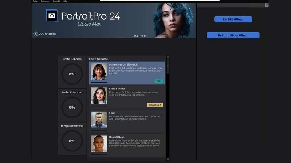The image size is (291, 163).
Task: Click the '24.1 | 64-bit' version text
Action: 140,36
